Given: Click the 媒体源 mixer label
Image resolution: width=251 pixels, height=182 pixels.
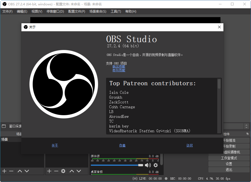Looking at the screenshot, I should pyautogui.click(x=95, y=156).
